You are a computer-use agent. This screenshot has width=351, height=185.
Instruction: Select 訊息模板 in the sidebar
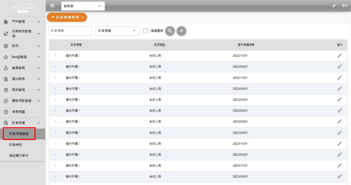[x=16, y=144]
